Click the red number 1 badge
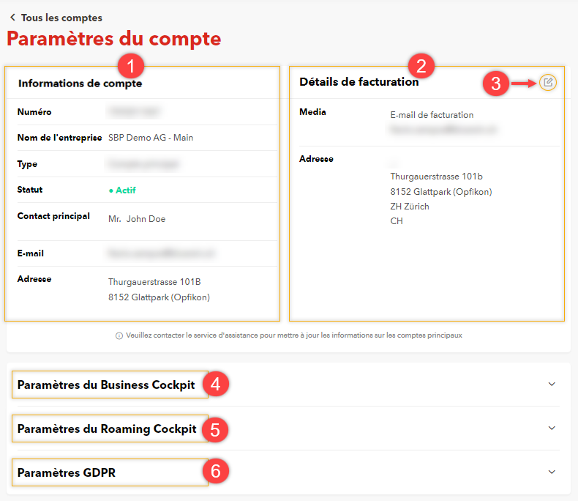 [130, 67]
